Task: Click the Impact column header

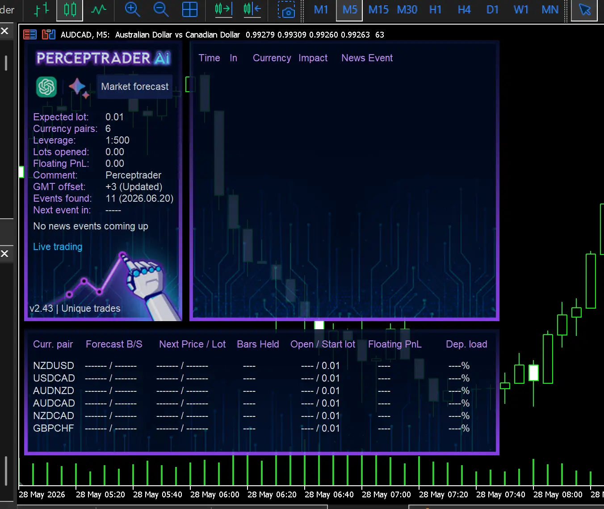Action: (313, 58)
